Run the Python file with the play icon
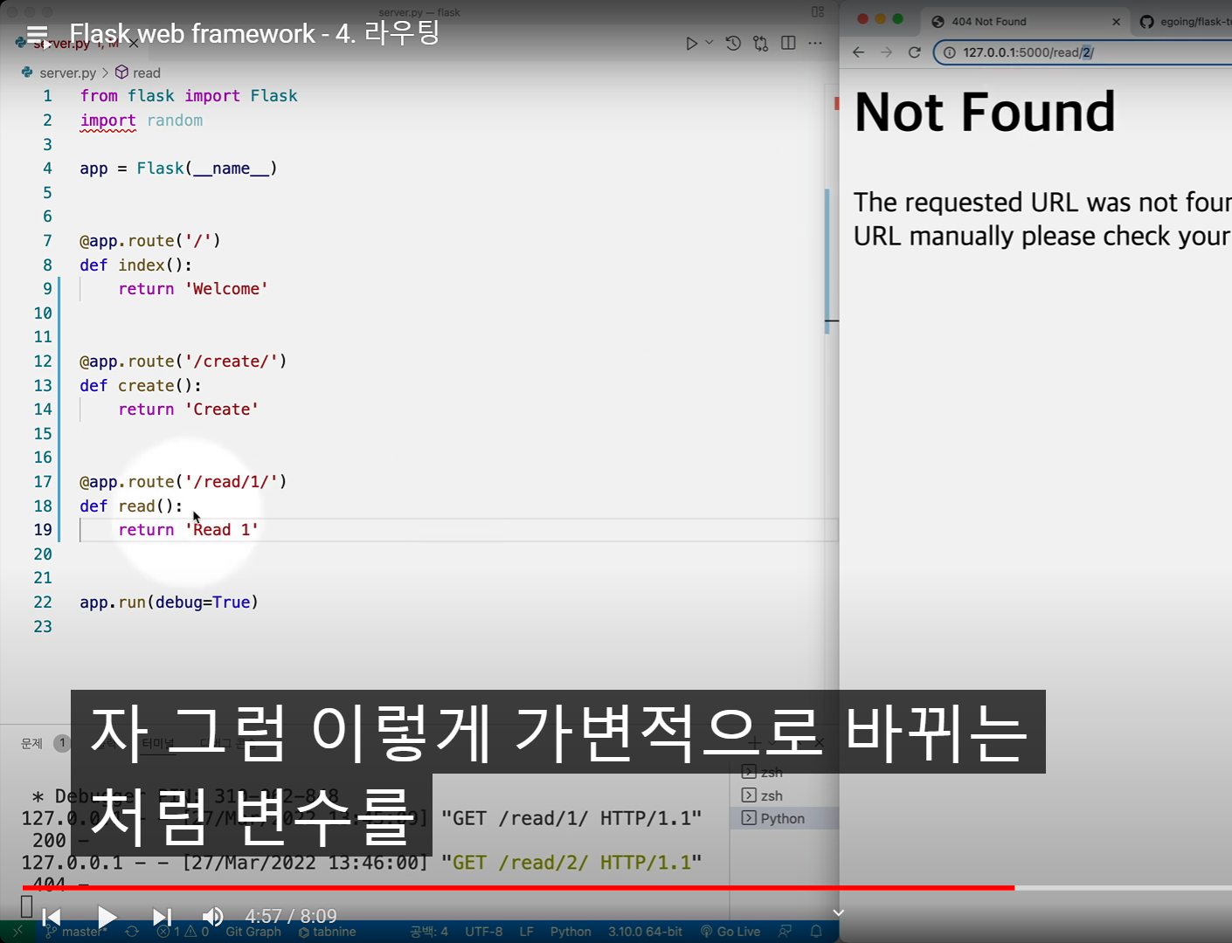The width and height of the screenshot is (1232, 943). point(691,43)
